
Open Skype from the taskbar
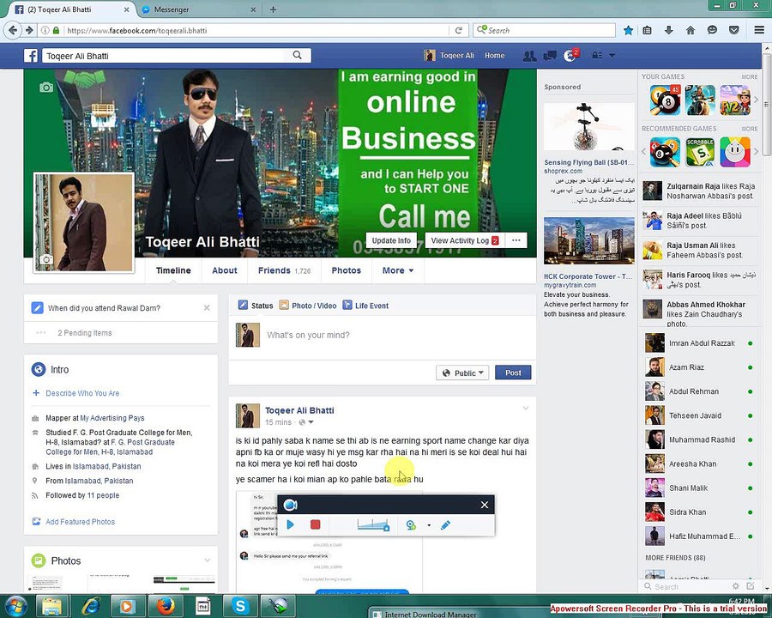pos(240,606)
